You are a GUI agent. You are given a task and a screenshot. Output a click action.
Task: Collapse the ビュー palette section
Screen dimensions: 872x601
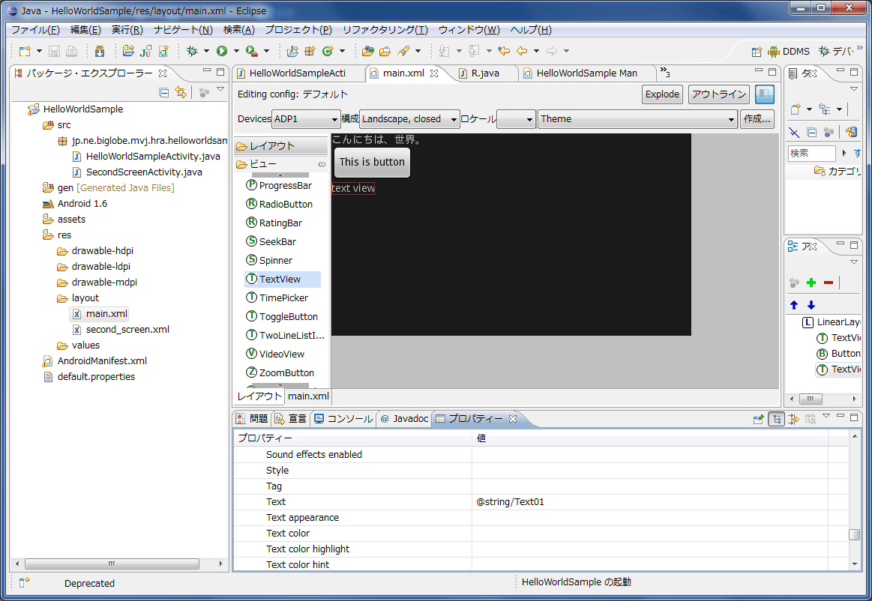280,164
